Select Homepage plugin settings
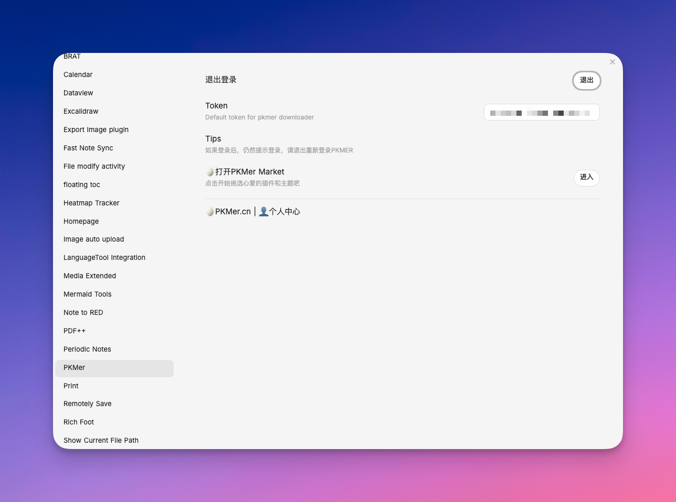 [x=81, y=222]
